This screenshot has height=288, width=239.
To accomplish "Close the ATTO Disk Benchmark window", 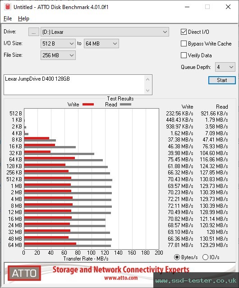I will click(x=228, y=7).
